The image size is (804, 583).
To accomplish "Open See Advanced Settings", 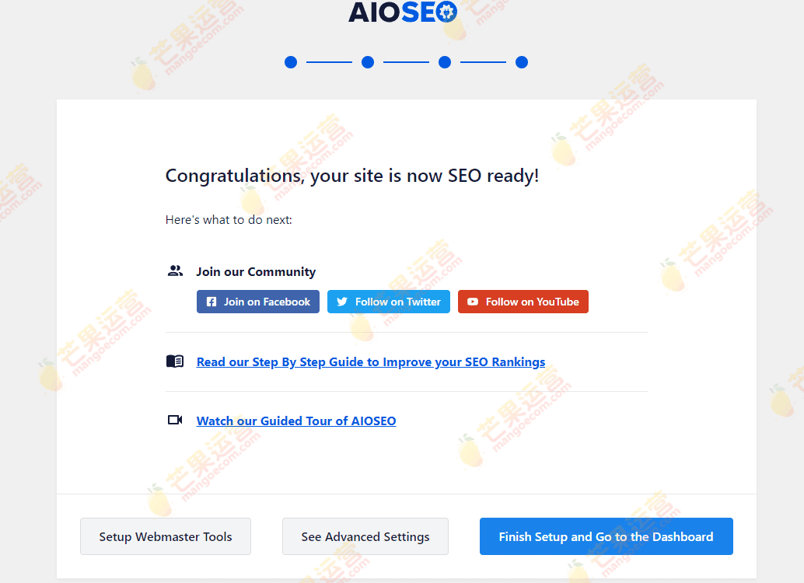I will (x=365, y=536).
